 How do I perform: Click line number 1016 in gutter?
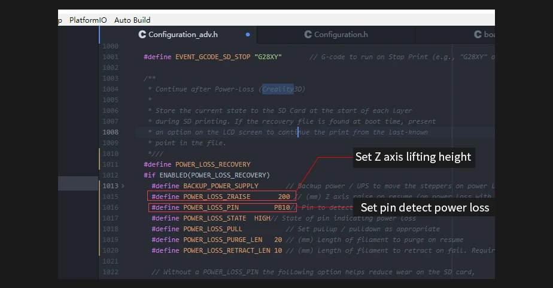pyautogui.click(x=110, y=207)
